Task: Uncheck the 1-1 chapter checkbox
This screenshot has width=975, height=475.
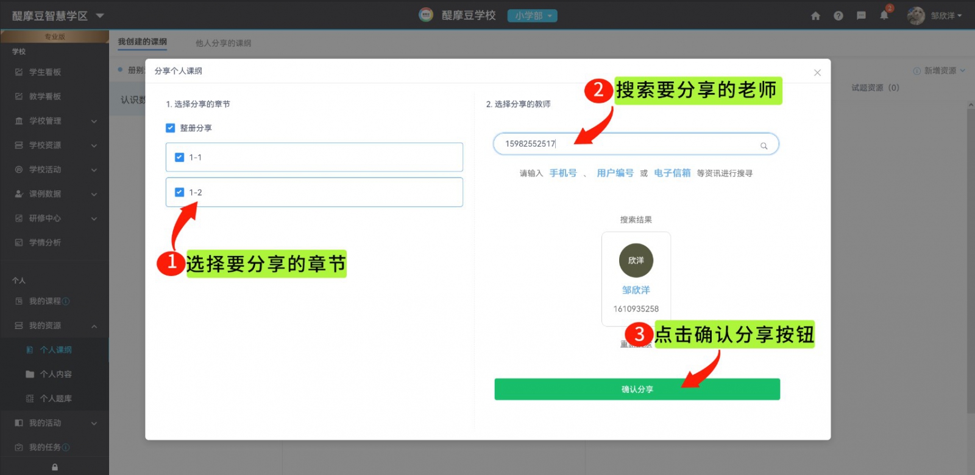Action: (179, 158)
